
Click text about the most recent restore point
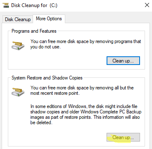[x=82, y=91]
